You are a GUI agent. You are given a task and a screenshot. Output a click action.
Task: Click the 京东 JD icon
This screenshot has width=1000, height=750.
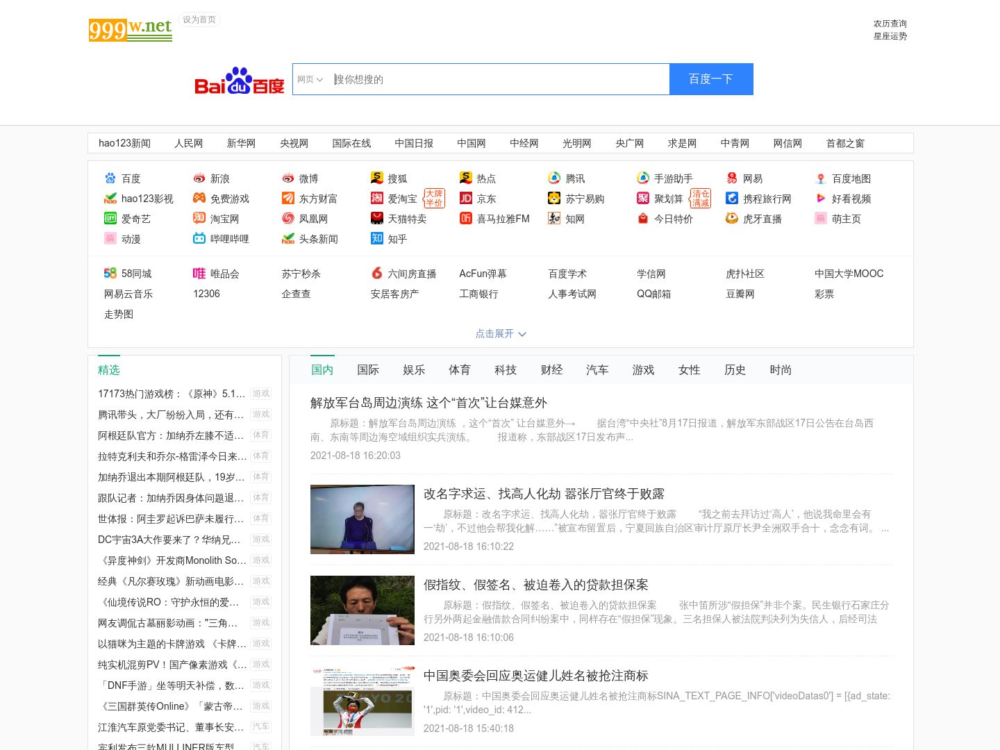point(466,199)
